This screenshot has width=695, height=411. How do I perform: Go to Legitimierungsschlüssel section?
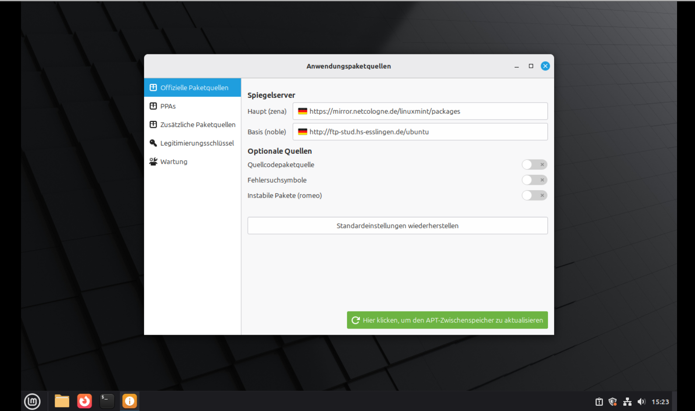click(x=197, y=143)
